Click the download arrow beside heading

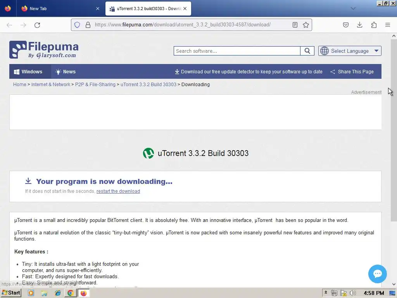coord(28,181)
